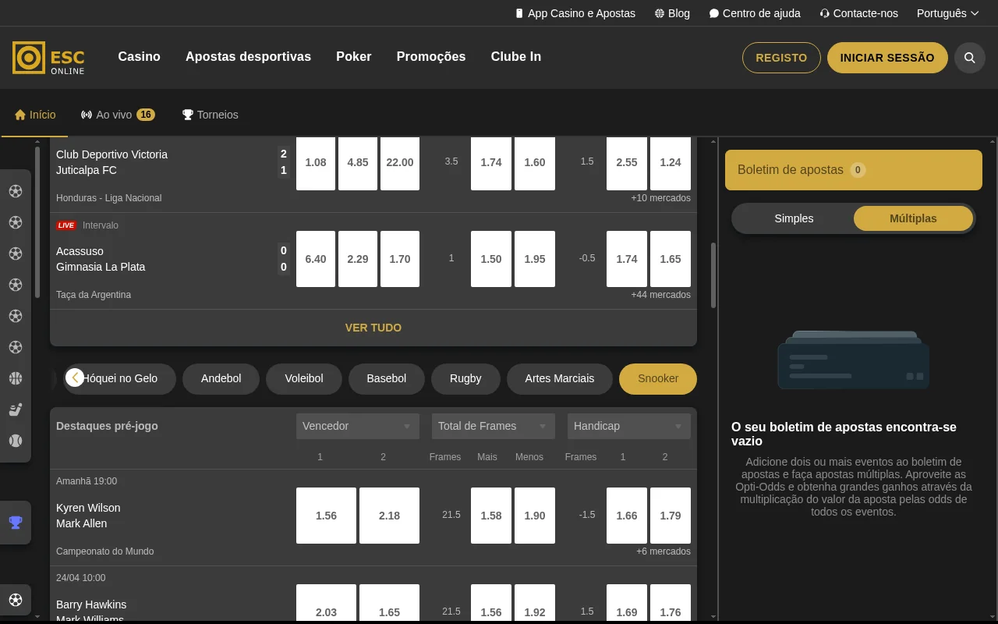
Task: Click the sports sidebar scrollbar thumb
Action: tap(37, 221)
